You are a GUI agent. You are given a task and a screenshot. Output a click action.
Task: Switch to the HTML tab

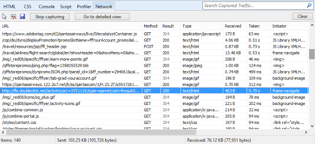coord(9,7)
